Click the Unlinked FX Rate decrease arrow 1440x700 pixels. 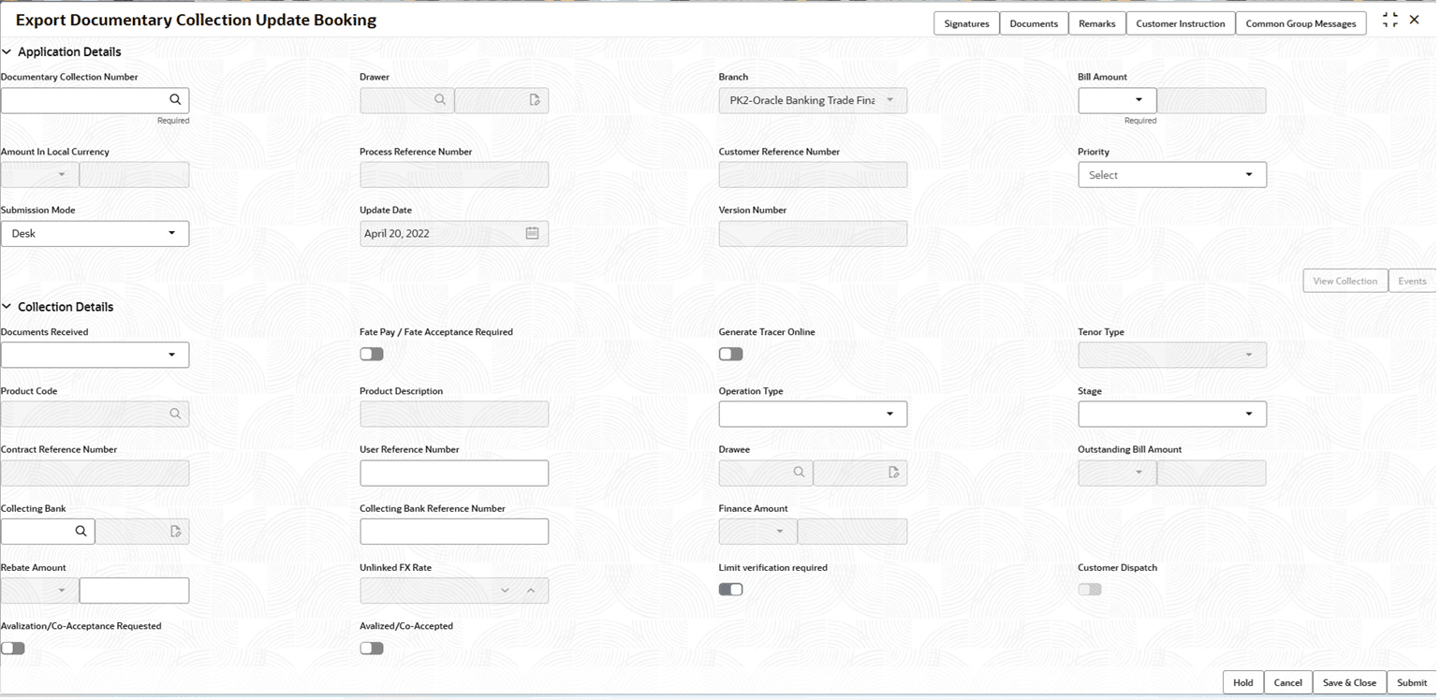(x=506, y=591)
